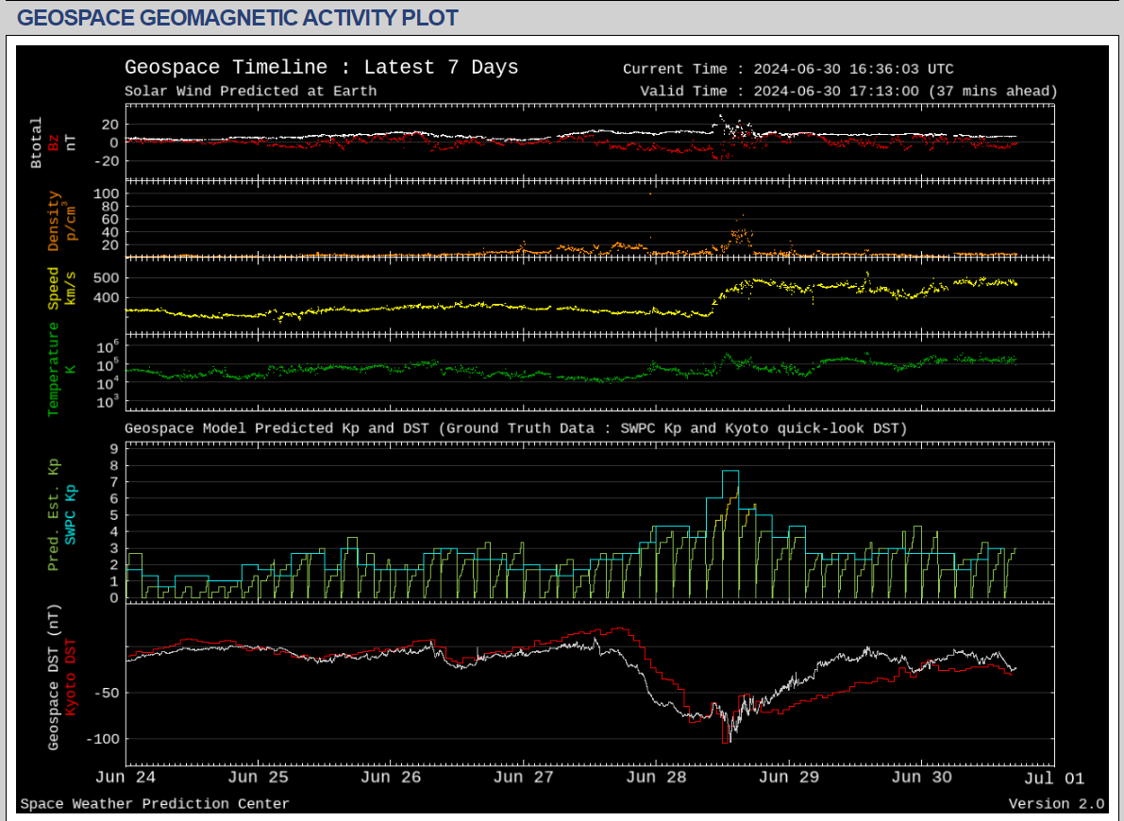Click the cyan SWPC Kp axis label
This screenshot has height=821, width=1124.
tap(71, 515)
